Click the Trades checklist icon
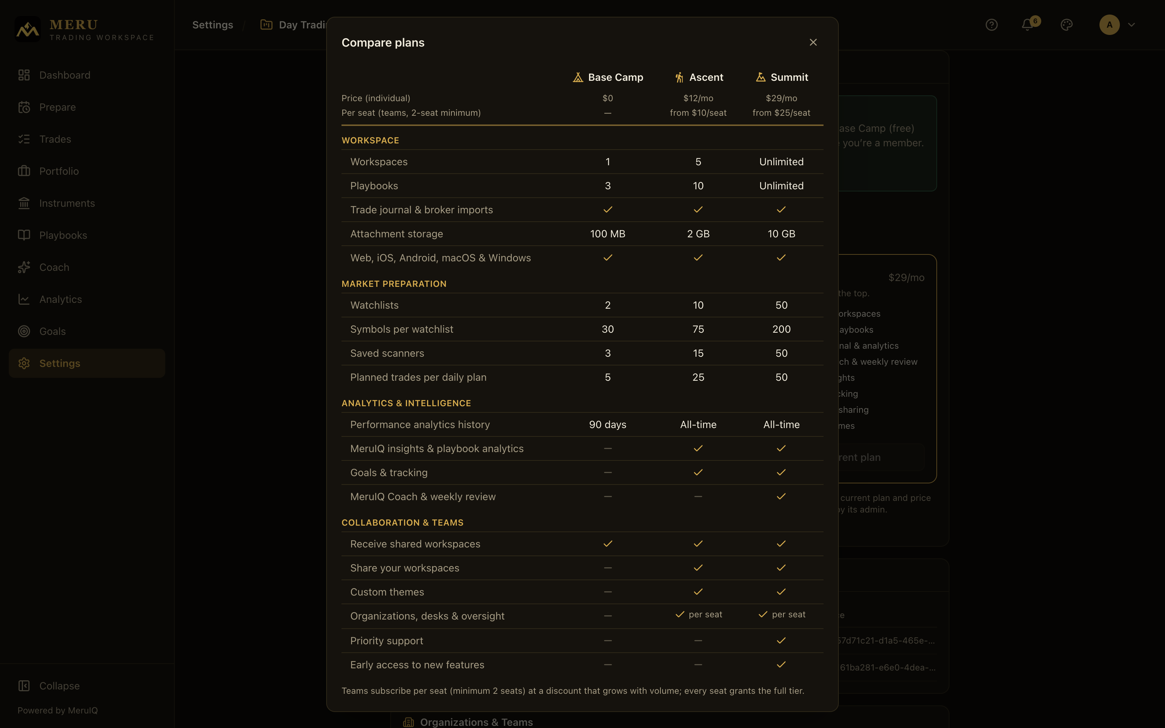This screenshot has height=728, width=1165. click(24, 139)
